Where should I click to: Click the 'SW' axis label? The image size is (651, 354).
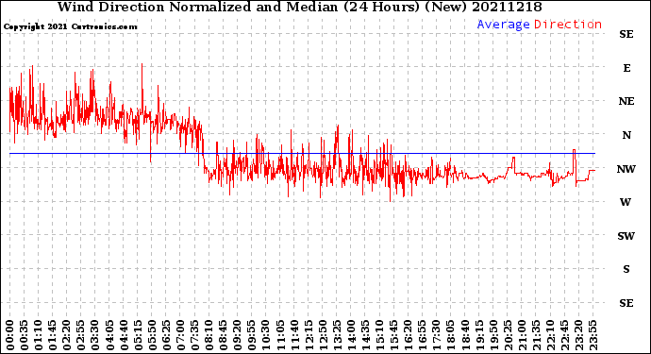click(626, 236)
